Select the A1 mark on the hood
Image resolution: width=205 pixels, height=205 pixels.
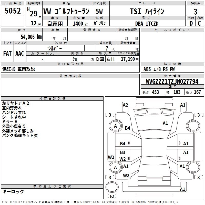[x=165, y=123]
